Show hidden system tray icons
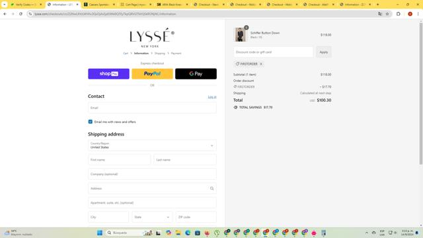This screenshot has width=423, height=238. coord(366,233)
